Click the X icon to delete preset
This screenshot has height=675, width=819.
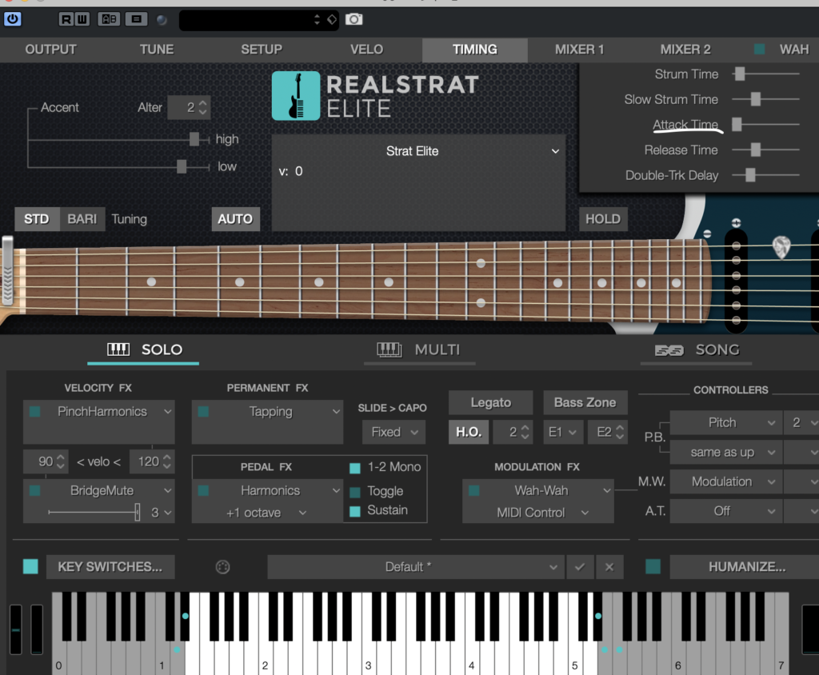click(x=609, y=567)
